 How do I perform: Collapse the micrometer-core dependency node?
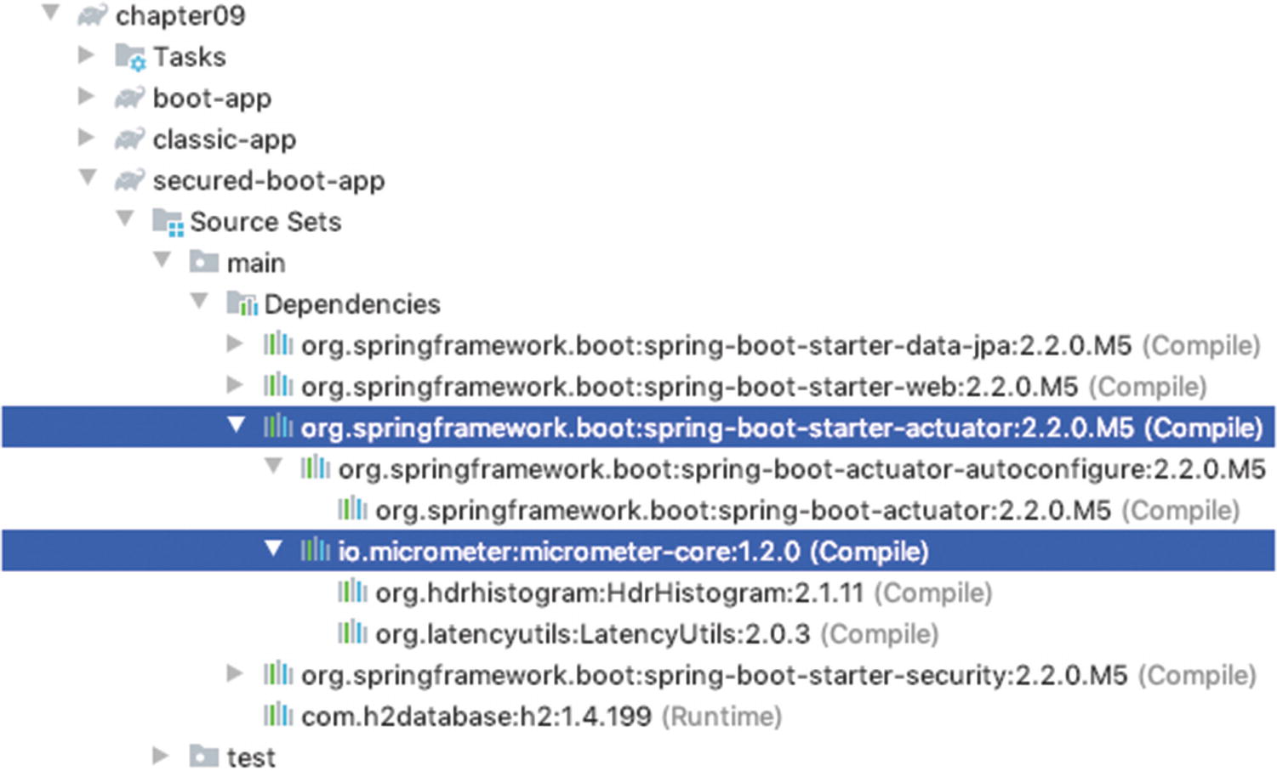pos(273,549)
